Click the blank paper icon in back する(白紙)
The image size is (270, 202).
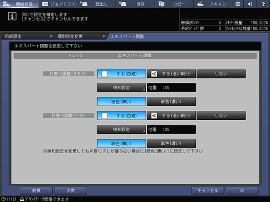click(x=104, y=116)
